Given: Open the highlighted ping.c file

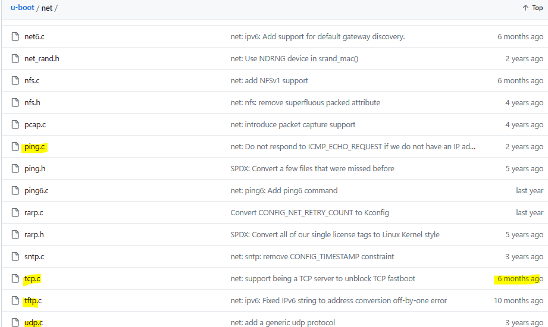Looking at the screenshot, I should click(x=35, y=147).
